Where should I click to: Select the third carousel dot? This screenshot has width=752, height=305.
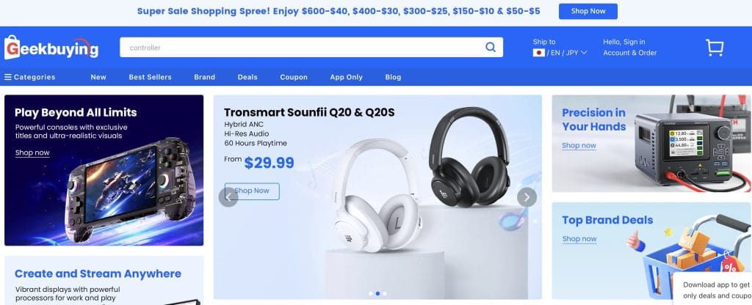coord(385,293)
